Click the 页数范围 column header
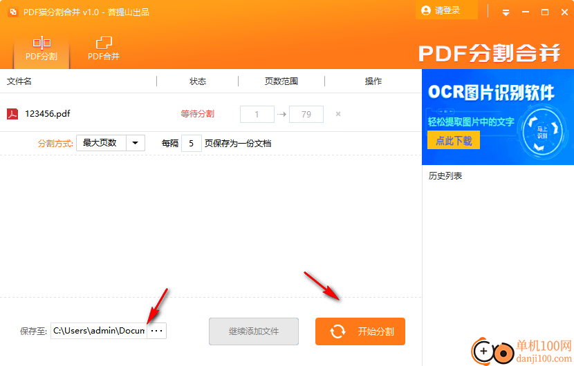 [281, 81]
